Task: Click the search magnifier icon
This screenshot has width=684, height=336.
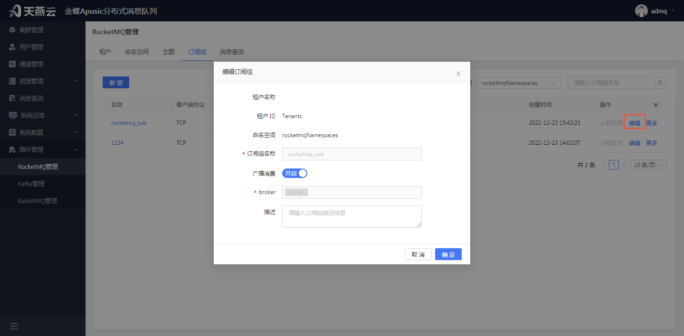Action: (660, 83)
